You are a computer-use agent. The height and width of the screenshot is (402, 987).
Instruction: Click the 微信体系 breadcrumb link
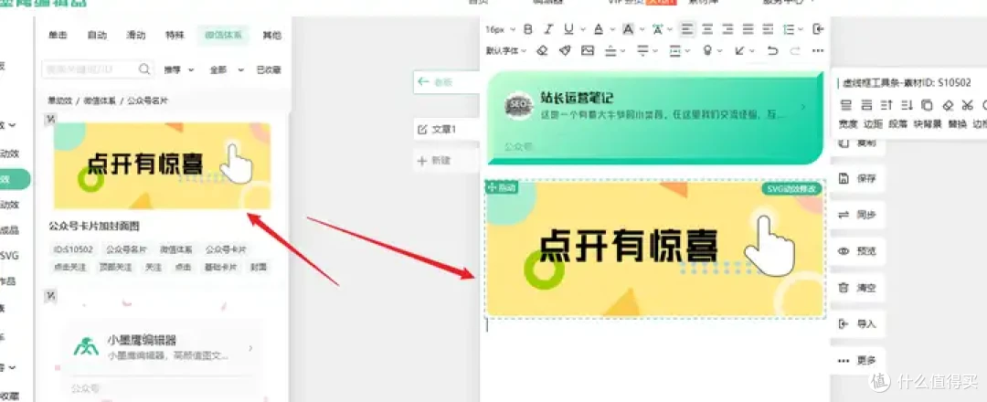100,100
